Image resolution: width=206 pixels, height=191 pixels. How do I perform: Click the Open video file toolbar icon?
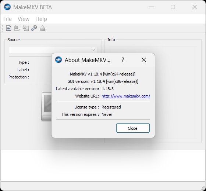point(9,28)
